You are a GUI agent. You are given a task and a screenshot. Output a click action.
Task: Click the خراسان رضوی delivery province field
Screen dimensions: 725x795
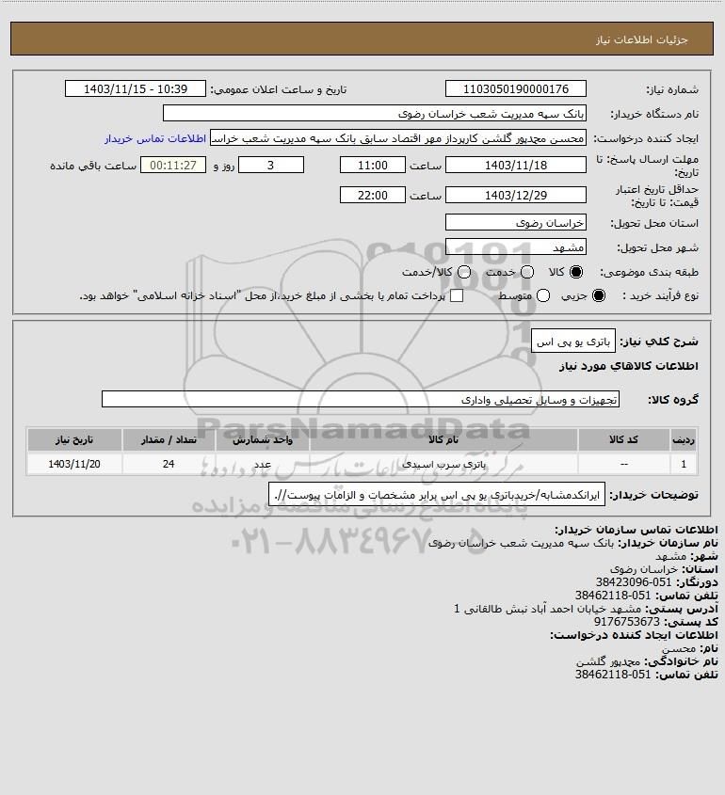click(x=515, y=223)
